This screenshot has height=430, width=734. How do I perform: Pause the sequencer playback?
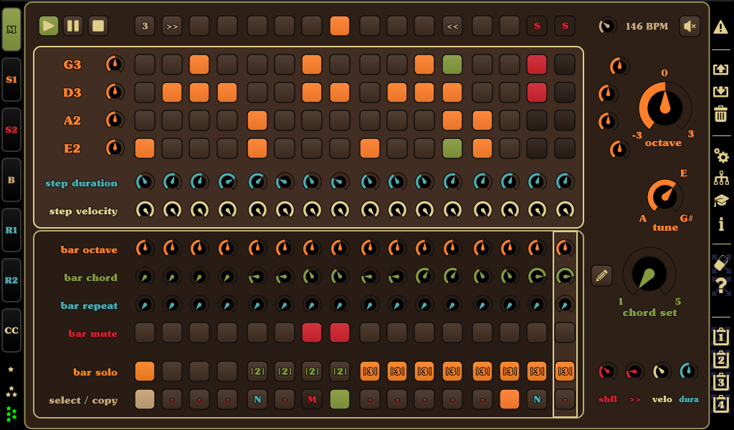click(74, 26)
